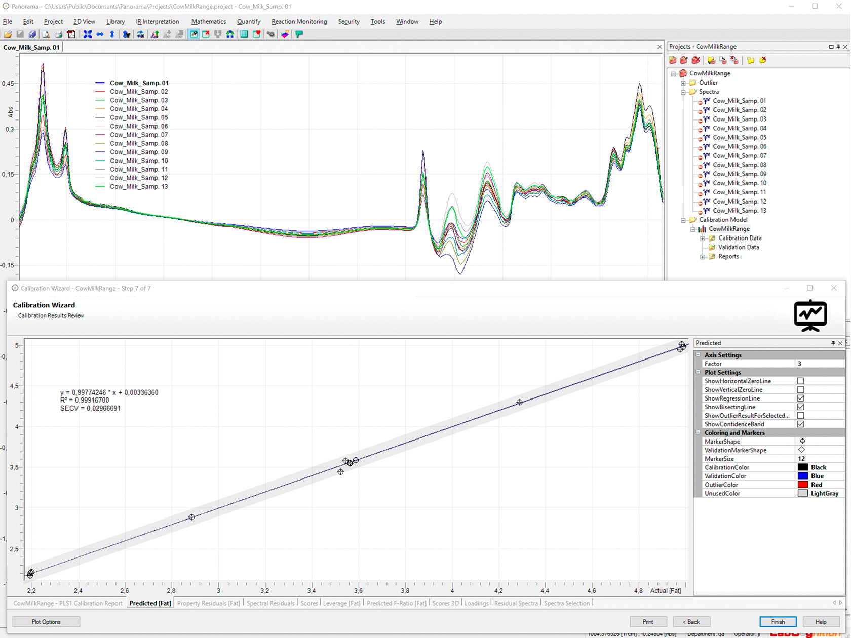Screen dimensions: 851x638
Task: Click the PDF export toolbar icon
Action: (x=71, y=34)
